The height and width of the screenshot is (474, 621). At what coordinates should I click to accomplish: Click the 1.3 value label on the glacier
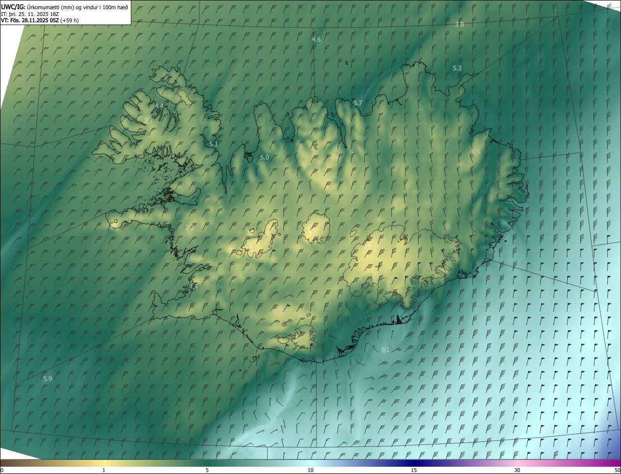coord(251,247)
